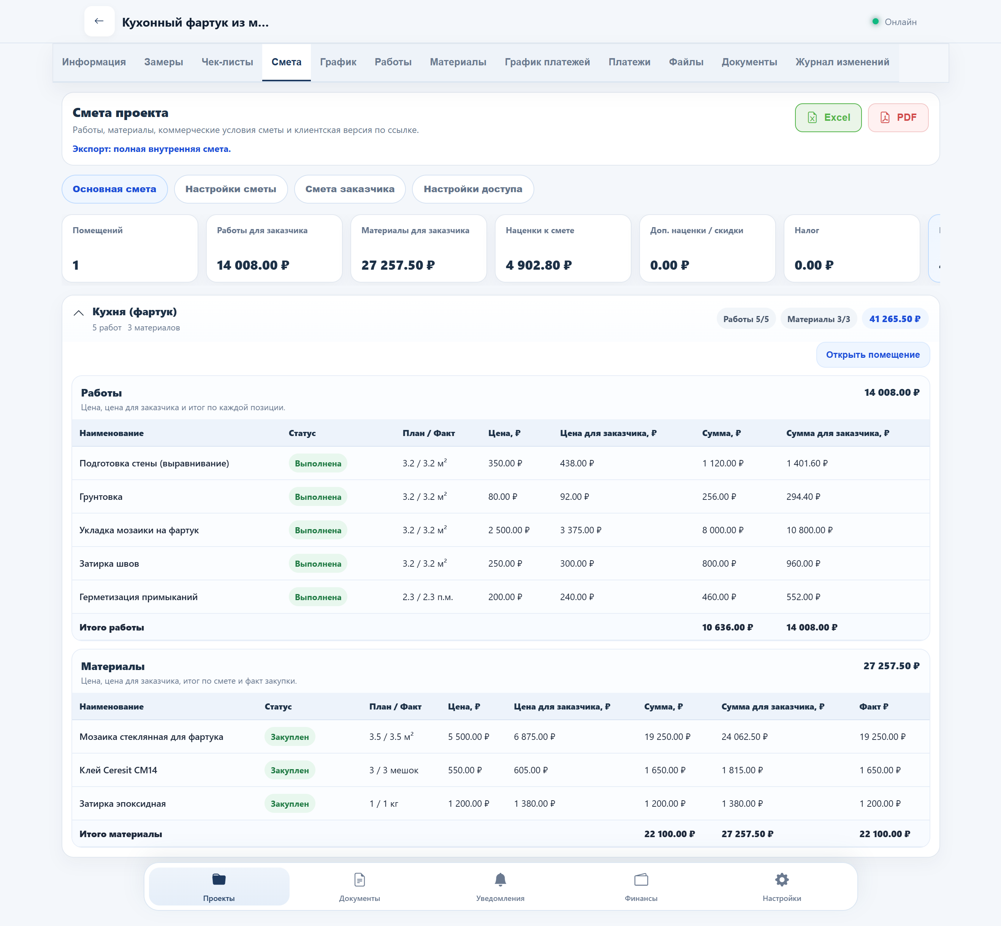Switch to the Материалы tab

point(458,62)
